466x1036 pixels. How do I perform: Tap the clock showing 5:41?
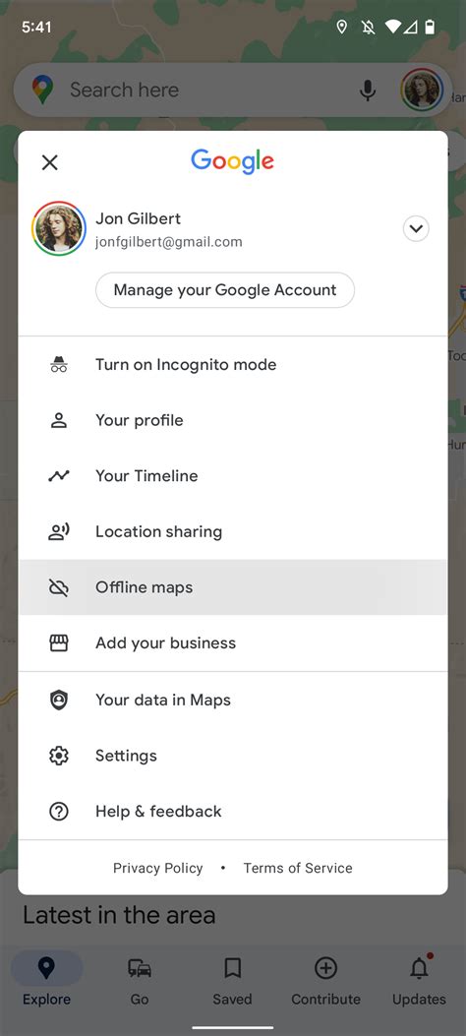click(36, 28)
